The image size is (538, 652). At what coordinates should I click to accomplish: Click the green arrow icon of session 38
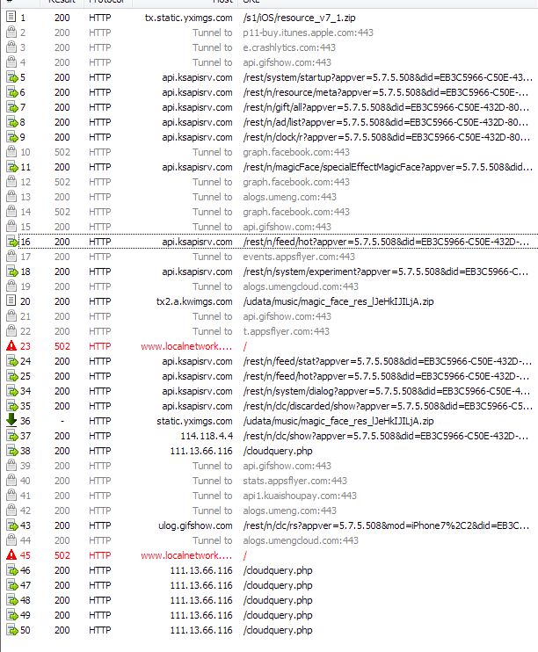12,451
